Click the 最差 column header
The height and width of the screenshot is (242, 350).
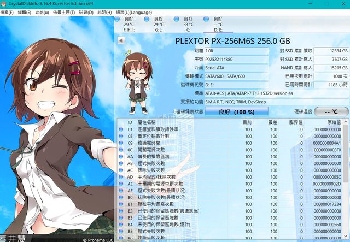[x=272, y=122]
